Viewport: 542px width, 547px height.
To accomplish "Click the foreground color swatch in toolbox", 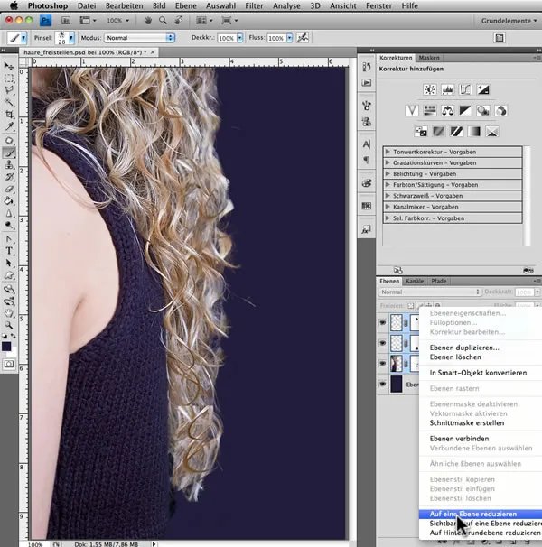I will coord(7,345).
